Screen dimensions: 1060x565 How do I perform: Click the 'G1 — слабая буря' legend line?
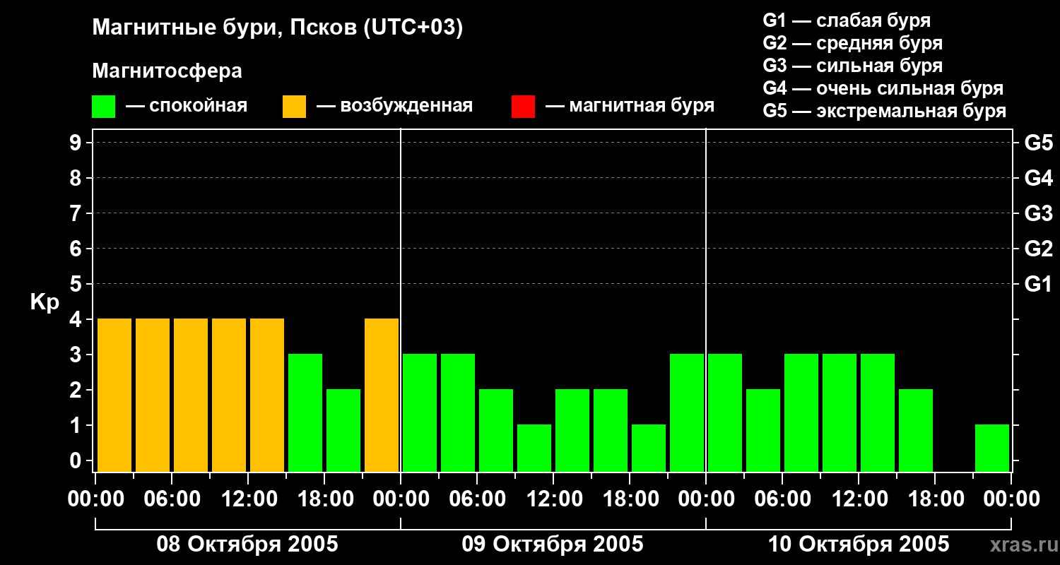(x=847, y=20)
